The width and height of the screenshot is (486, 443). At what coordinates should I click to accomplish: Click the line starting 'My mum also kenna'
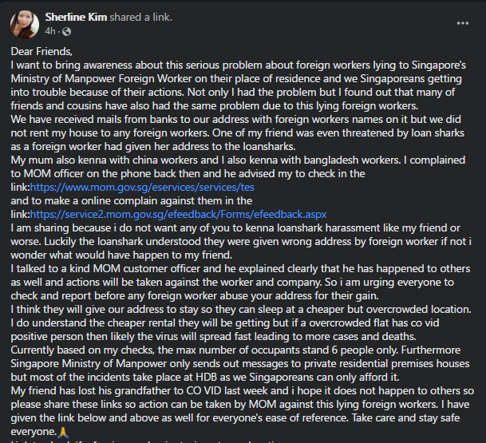point(238,160)
